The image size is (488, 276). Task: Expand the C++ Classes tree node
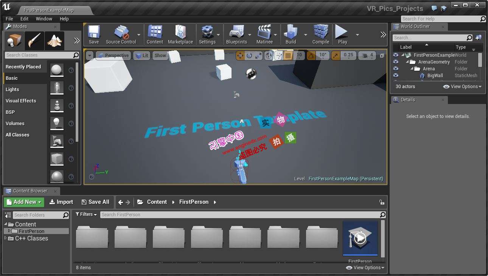(x=5, y=238)
